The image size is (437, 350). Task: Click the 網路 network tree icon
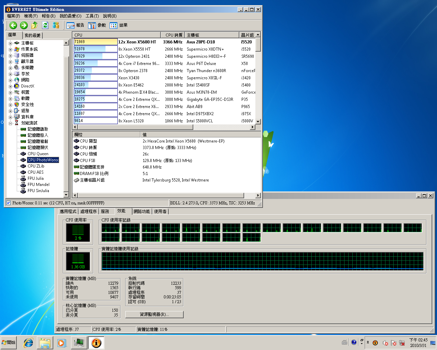(x=17, y=80)
